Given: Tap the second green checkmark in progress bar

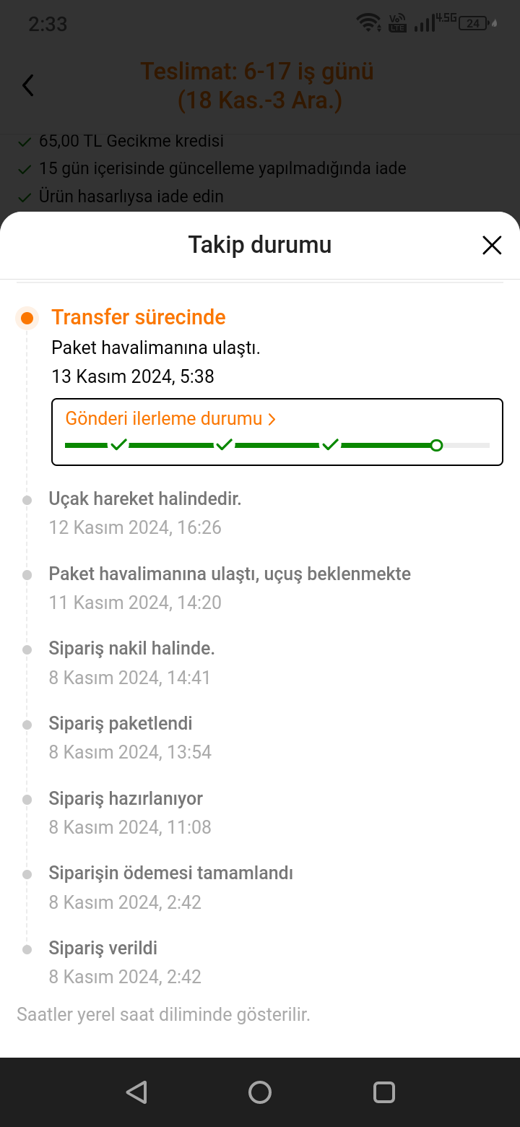Looking at the screenshot, I should point(224,444).
